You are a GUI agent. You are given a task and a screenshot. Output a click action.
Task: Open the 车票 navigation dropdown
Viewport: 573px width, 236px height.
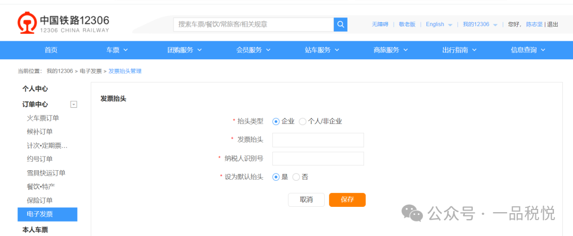coord(117,50)
